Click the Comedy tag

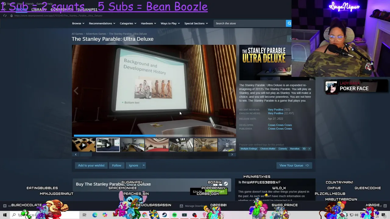click(282, 149)
